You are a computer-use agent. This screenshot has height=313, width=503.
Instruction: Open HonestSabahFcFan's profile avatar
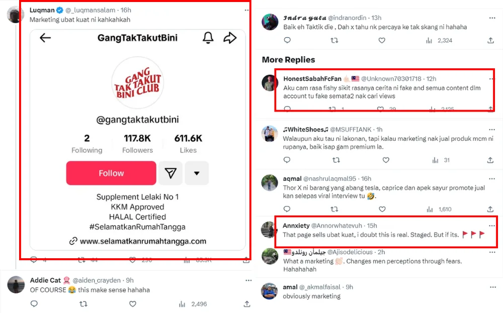coord(270,83)
